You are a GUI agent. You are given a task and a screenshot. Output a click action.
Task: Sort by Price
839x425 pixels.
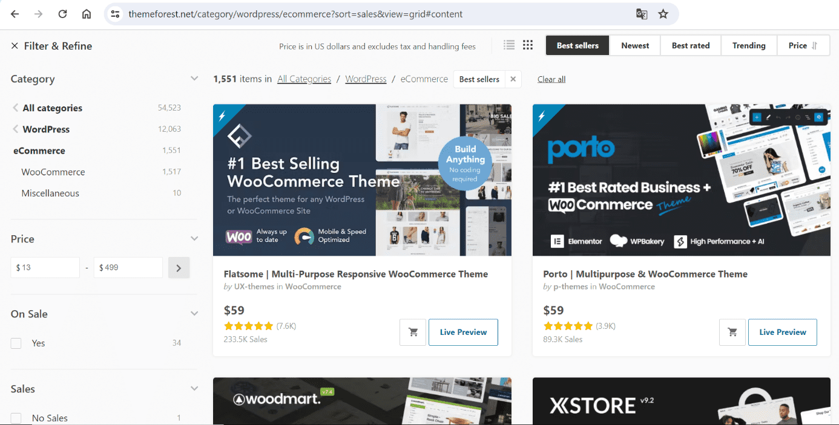click(803, 45)
